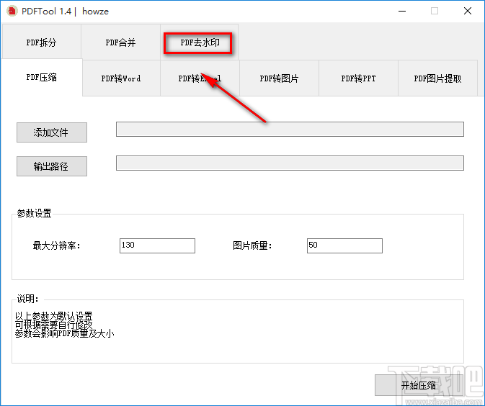485x406 pixels.
Task: Click the text 以上参数为默认设置
Action: (54, 316)
